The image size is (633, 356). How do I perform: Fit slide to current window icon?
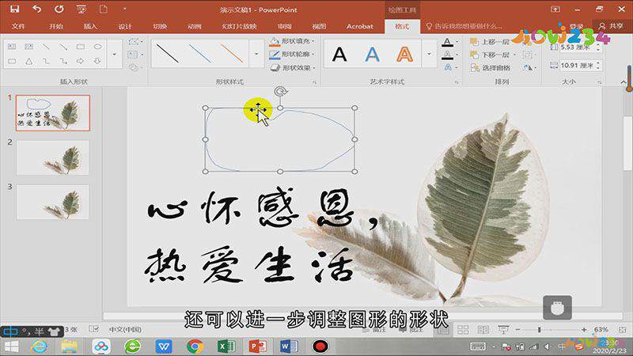click(x=623, y=330)
